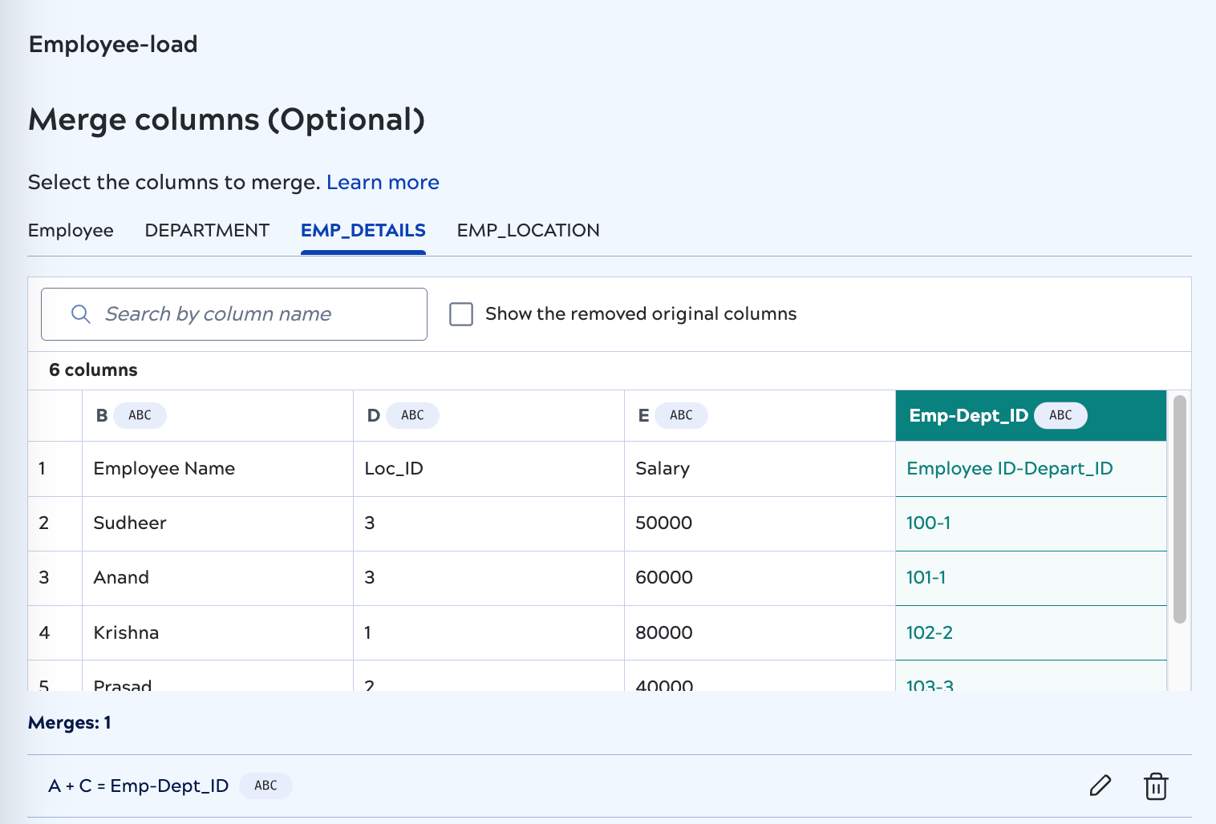Viewport: 1216px width, 824px height.
Task: Click the Sudheer cell in column B
Action: click(x=130, y=523)
